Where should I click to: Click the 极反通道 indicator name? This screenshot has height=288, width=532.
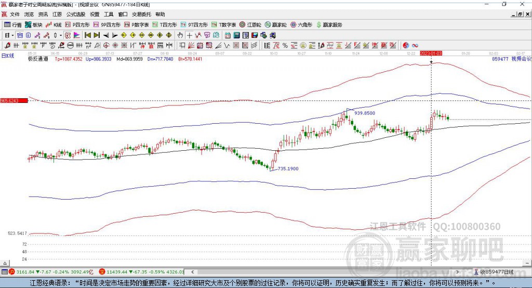point(38,59)
